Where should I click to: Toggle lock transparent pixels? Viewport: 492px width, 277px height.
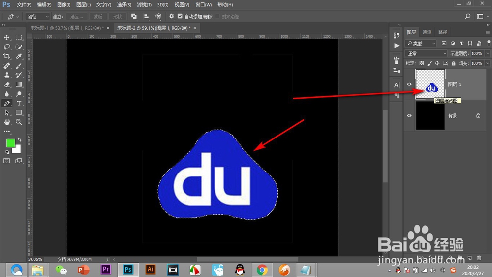point(422,63)
